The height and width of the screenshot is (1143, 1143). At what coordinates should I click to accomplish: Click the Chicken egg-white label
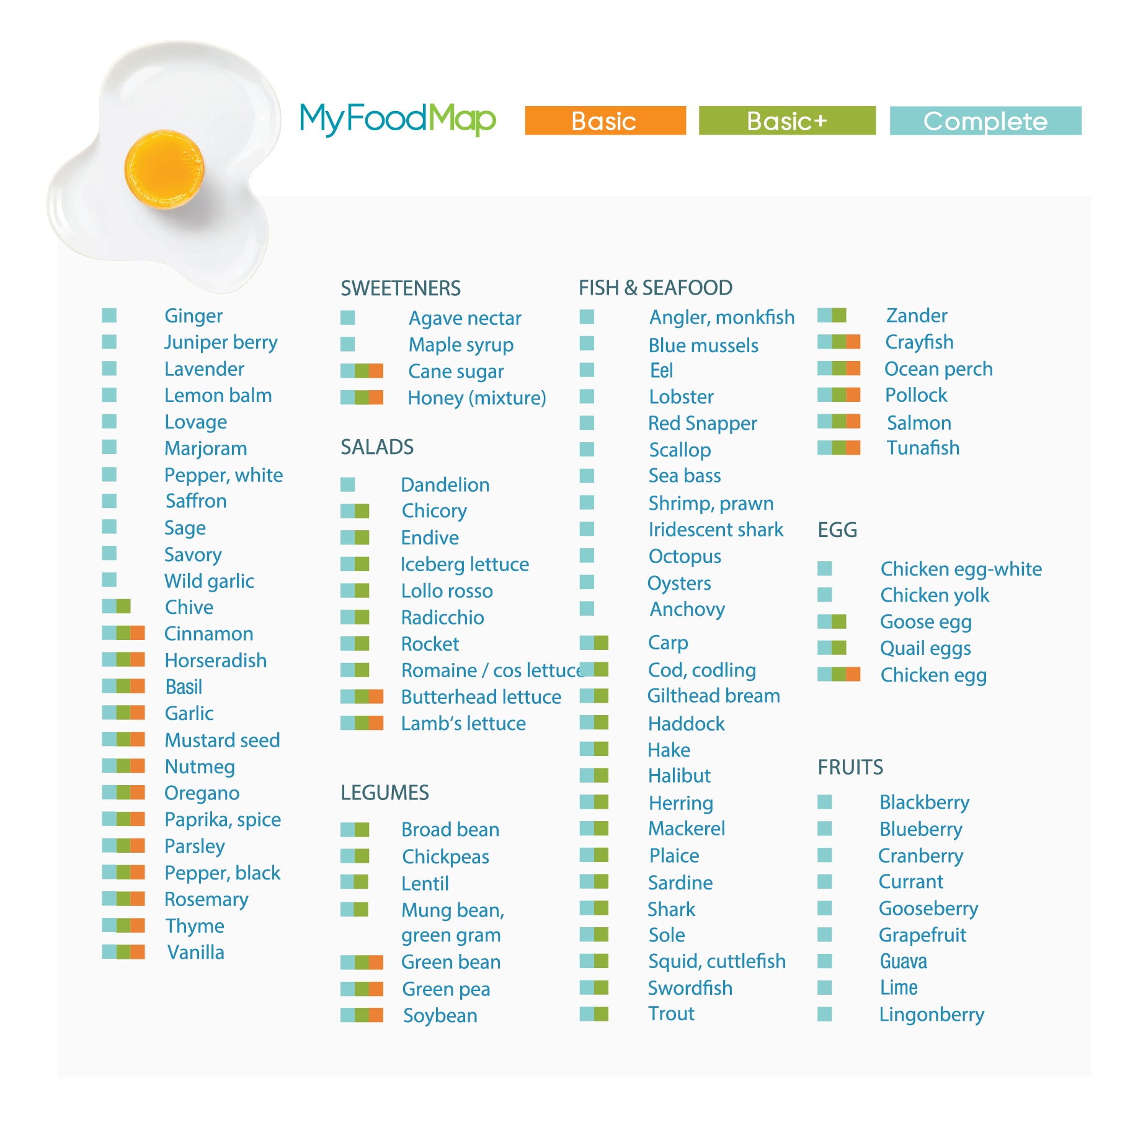click(x=961, y=569)
